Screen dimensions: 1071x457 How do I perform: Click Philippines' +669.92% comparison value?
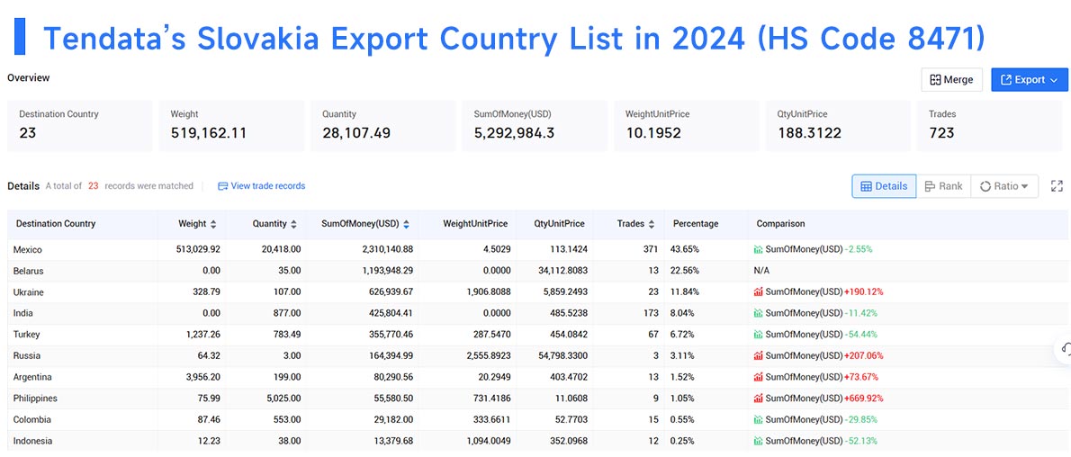click(x=864, y=399)
